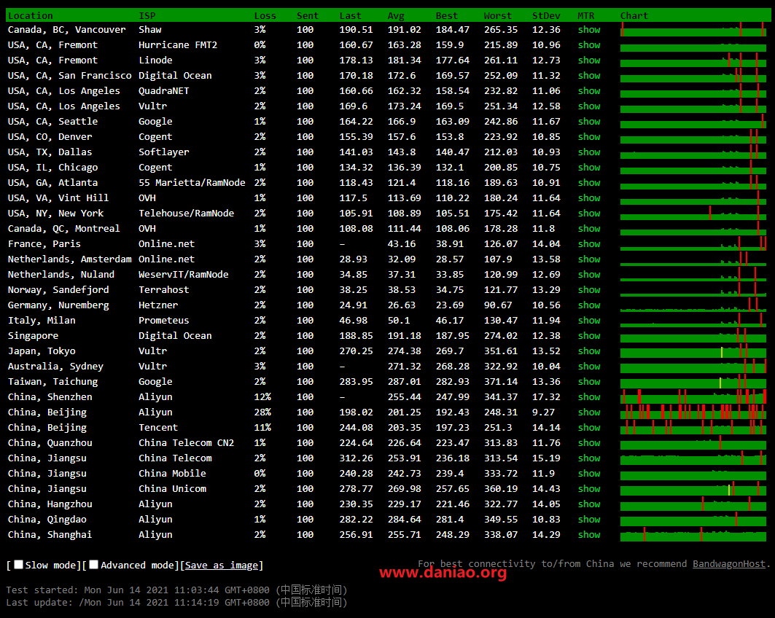Show MTR for Italy, Milan Prometeus

(x=589, y=321)
